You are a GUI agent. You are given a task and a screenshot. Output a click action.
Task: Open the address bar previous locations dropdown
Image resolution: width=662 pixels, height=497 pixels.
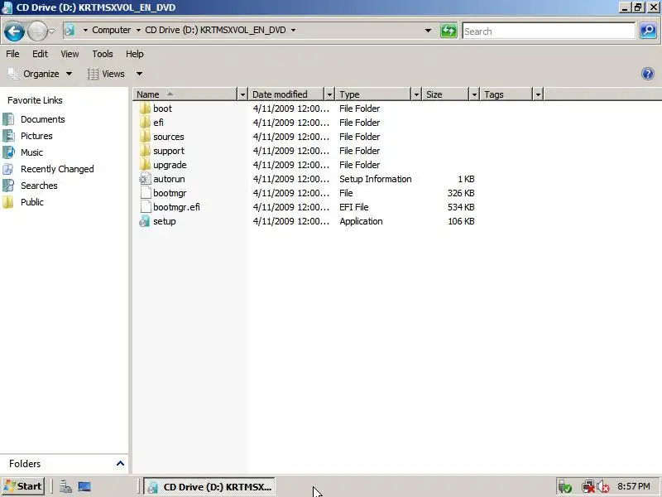428,31
